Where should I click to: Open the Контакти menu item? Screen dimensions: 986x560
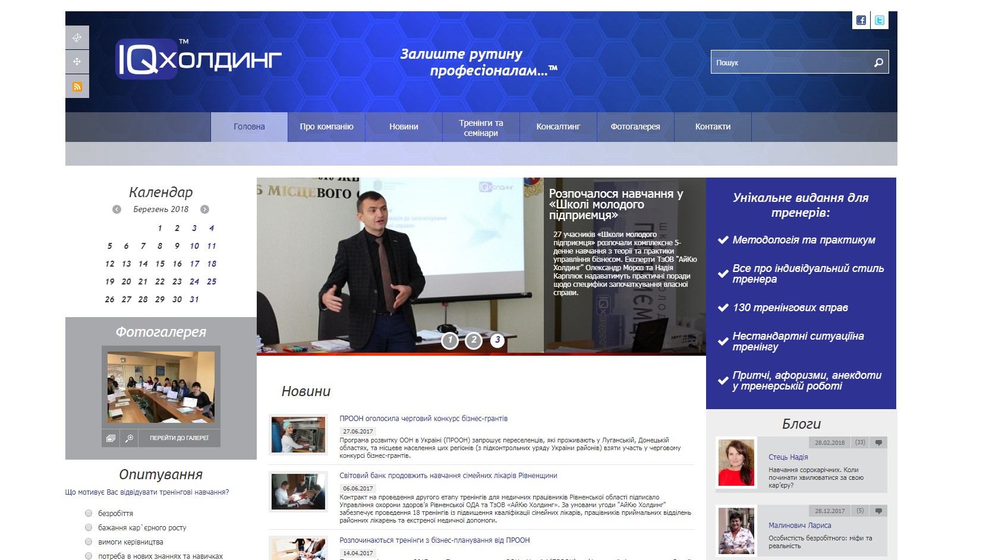713,127
